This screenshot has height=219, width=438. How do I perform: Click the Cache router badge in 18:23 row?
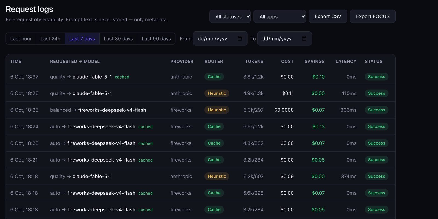point(214,143)
